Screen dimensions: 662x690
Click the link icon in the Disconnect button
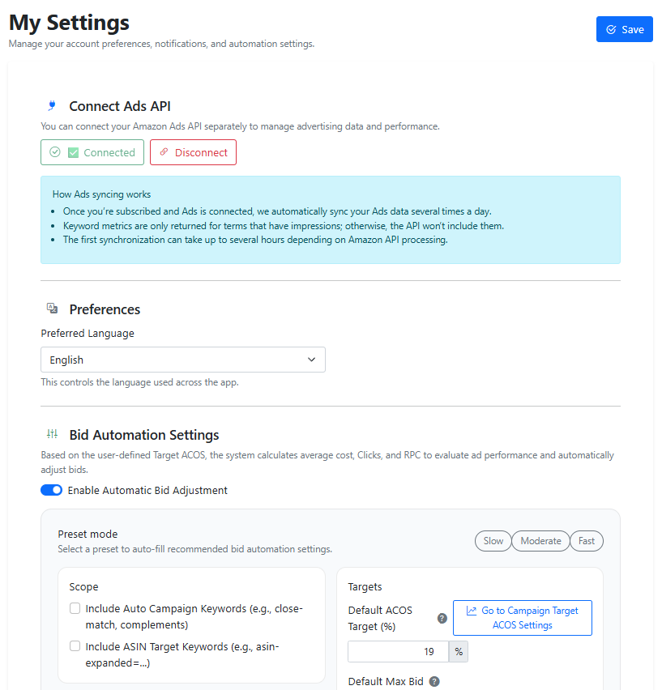164,152
